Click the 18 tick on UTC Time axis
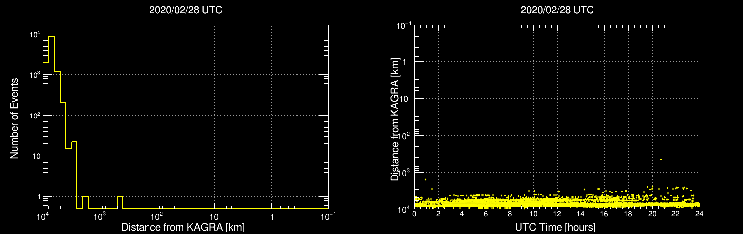 pyautogui.click(x=628, y=214)
